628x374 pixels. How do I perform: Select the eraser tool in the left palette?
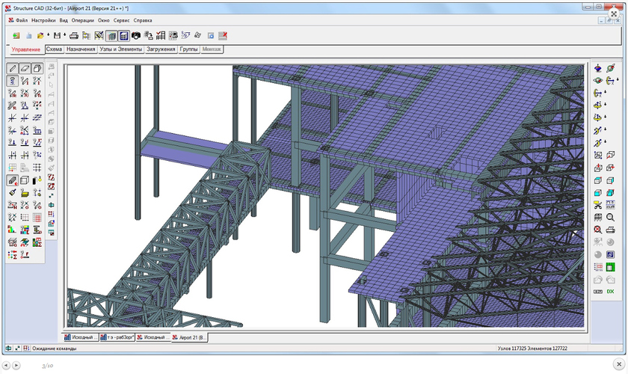tap(25, 69)
